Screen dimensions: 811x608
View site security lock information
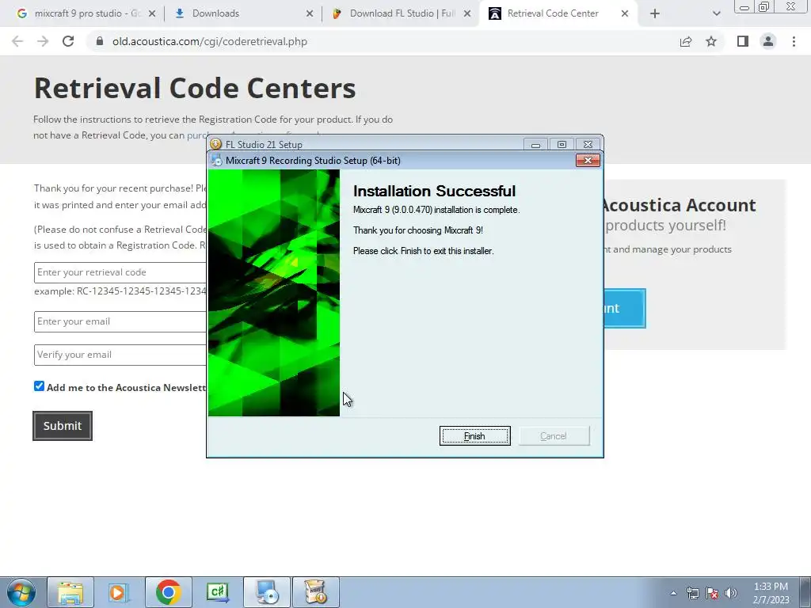[x=100, y=41]
